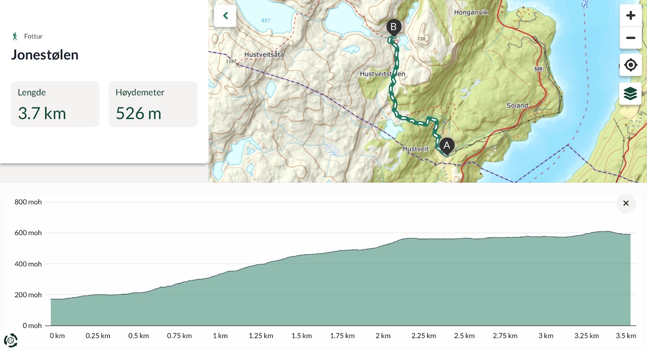The height and width of the screenshot is (351, 647).
Task: Click the Fottur hiking icon
Action: tap(15, 36)
